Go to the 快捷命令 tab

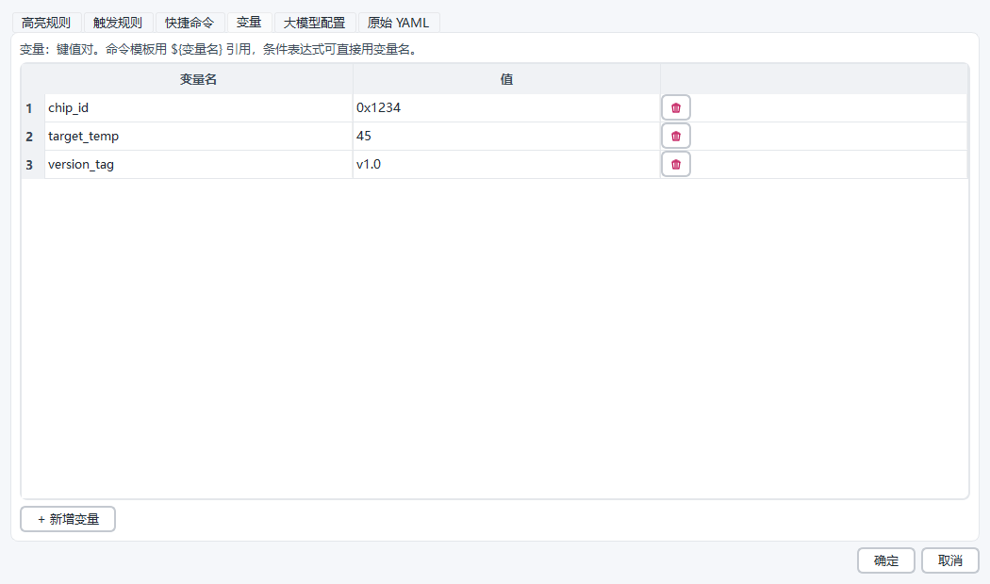pos(190,23)
